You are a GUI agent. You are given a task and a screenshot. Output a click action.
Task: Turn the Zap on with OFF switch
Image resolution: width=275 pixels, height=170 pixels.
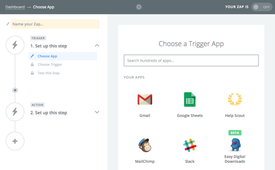(262, 7)
